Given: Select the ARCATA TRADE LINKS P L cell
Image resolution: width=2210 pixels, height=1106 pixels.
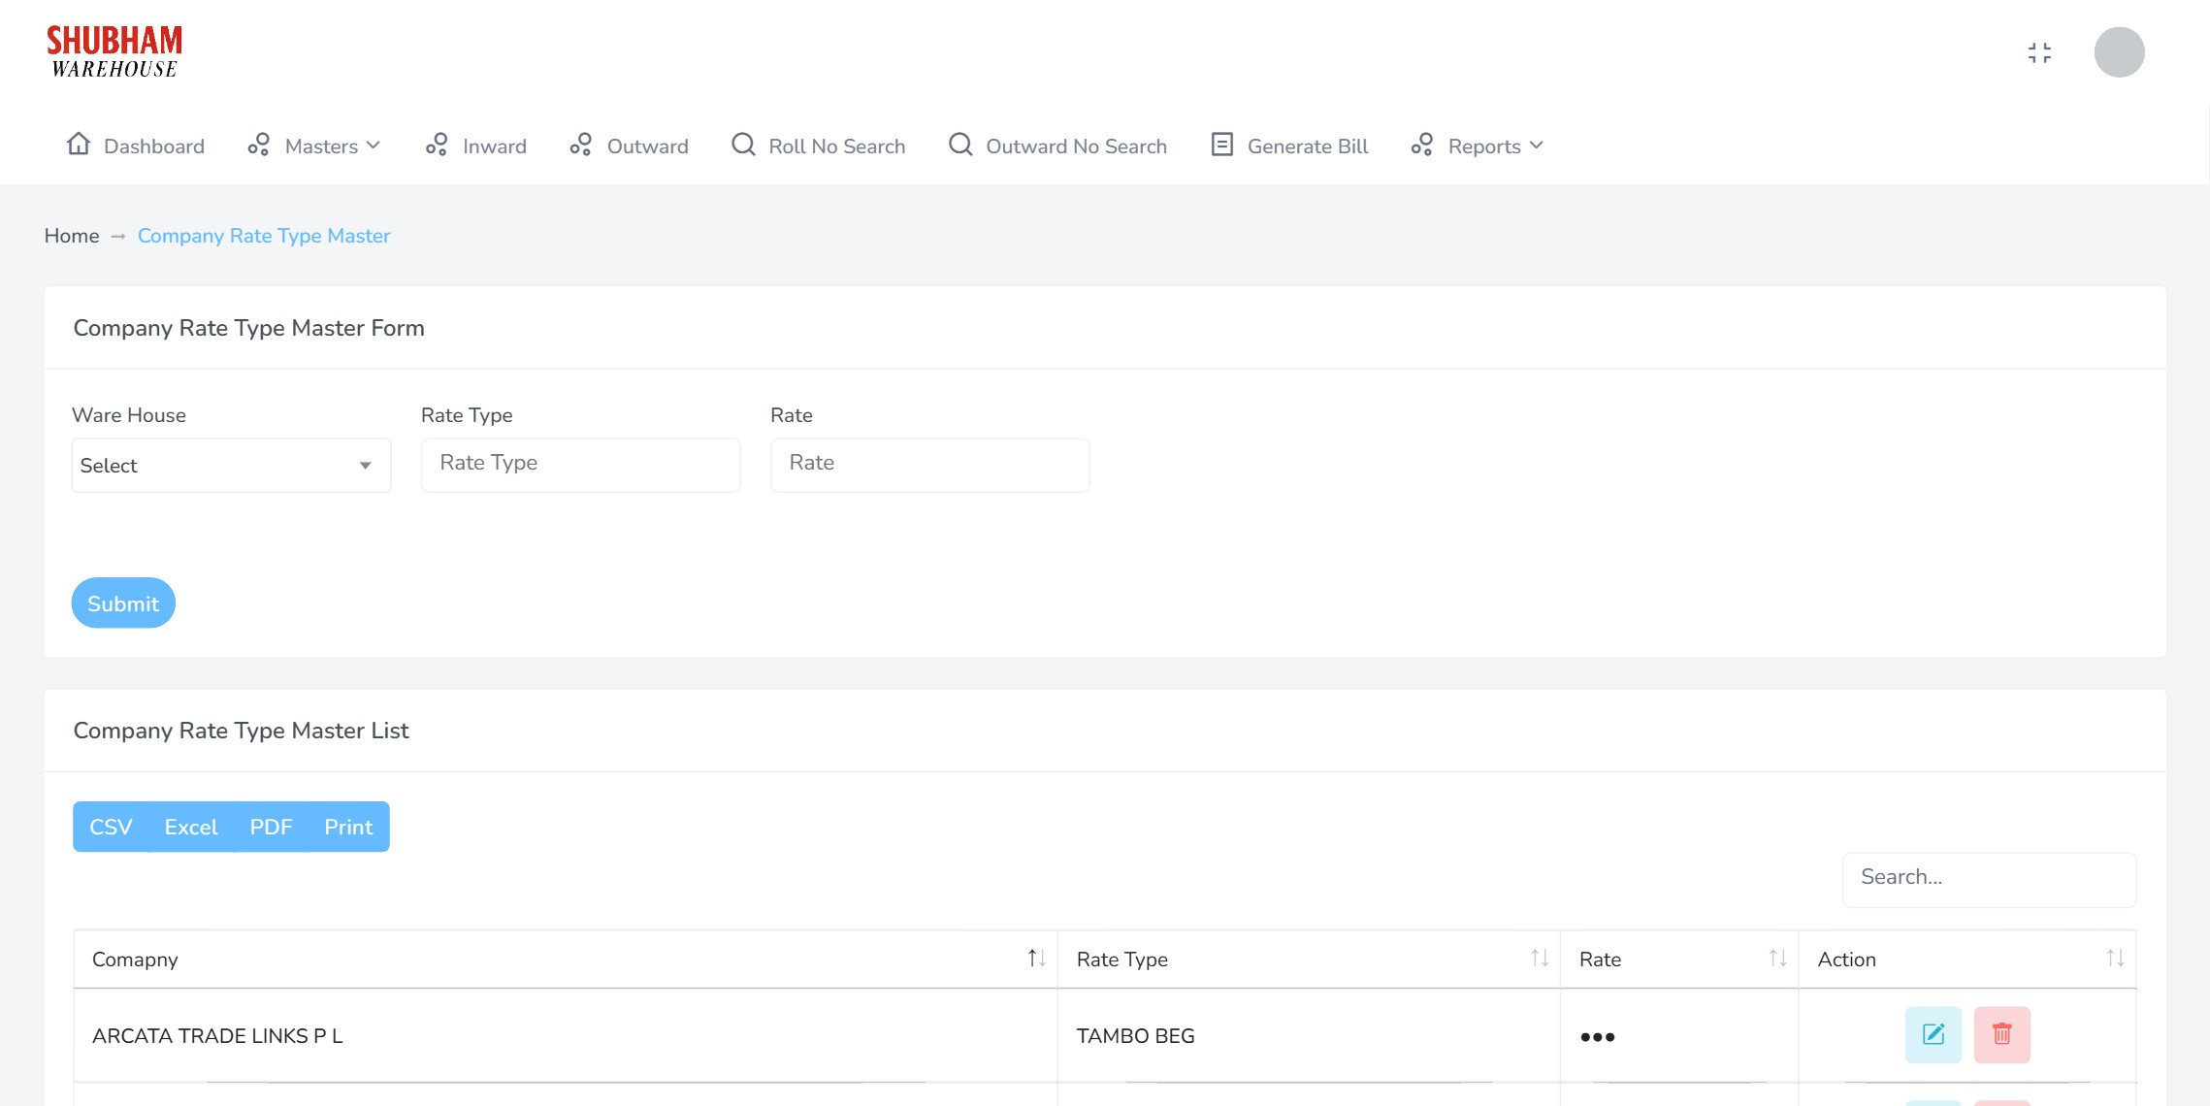Looking at the screenshot, I should tap(566, 1036).
